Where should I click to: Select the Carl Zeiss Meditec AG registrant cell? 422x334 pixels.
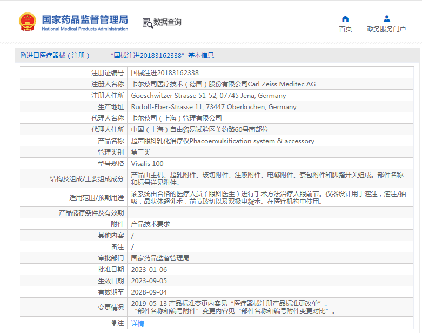tap(270, 84)
